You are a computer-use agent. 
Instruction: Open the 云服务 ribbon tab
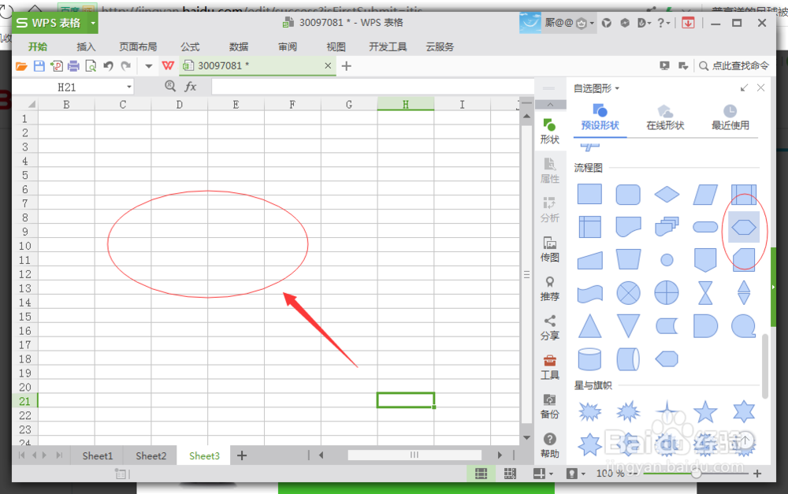pos(440,46)
